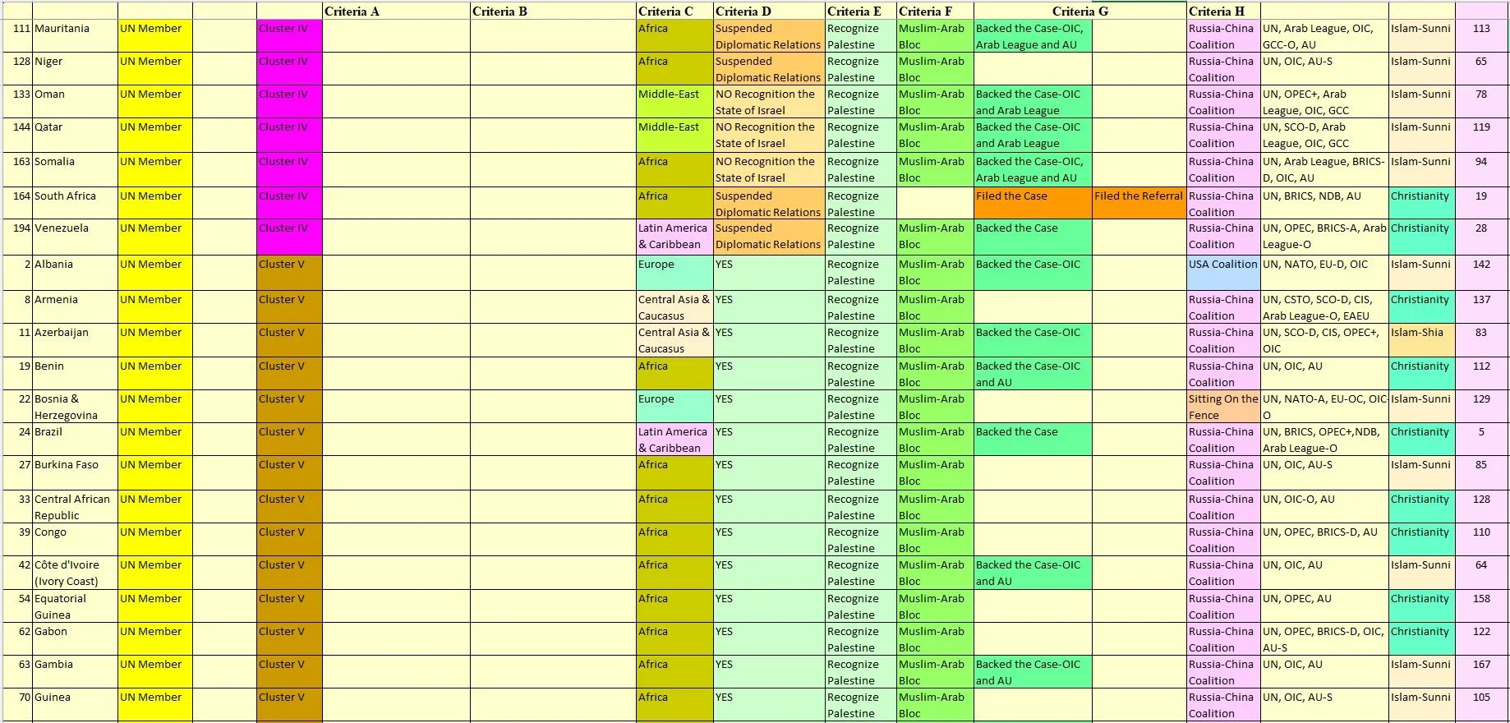Select Azerbaijan's 'Central Asia & Caucasus' cell
Screen dimensions: 1510x723
(674, 341)
